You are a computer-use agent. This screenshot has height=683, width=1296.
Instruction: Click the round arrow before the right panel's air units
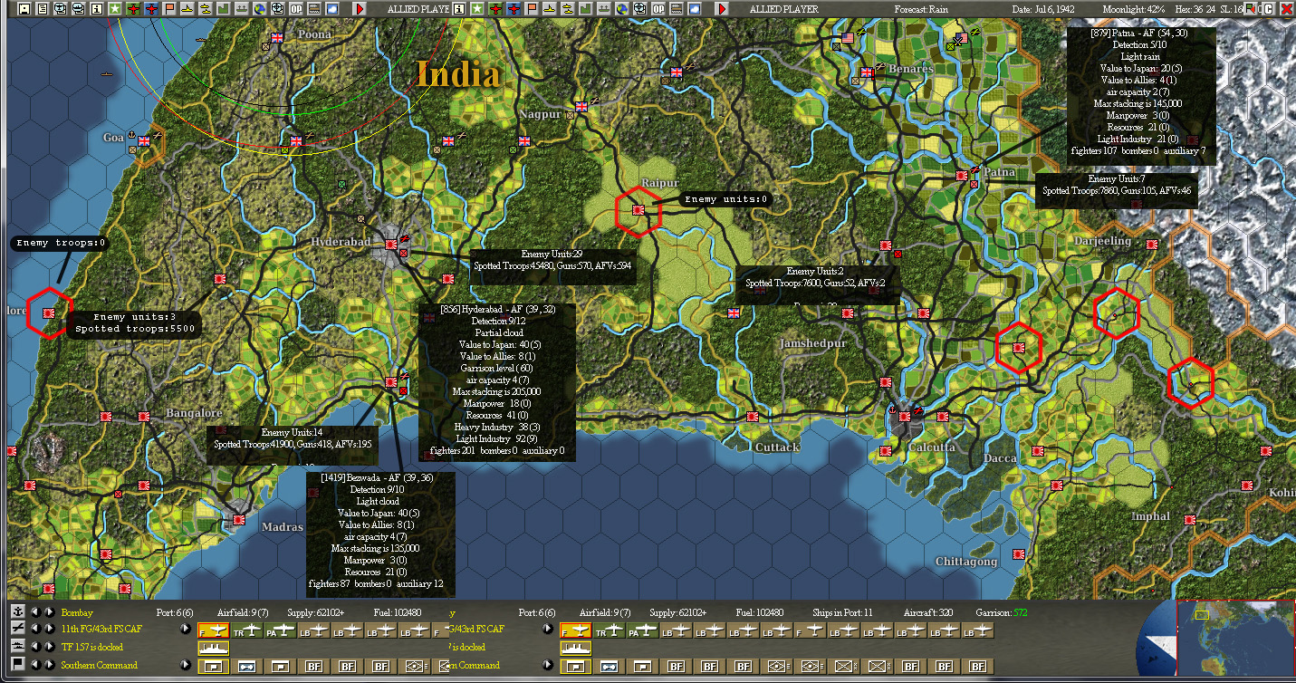click(548, 629)
